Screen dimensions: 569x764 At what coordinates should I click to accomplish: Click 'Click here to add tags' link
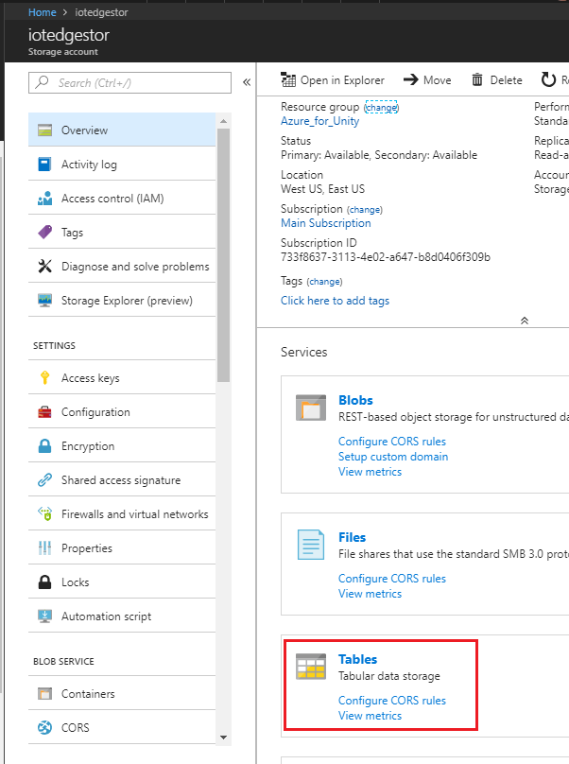pyautogui.click(x=335, y=301)
